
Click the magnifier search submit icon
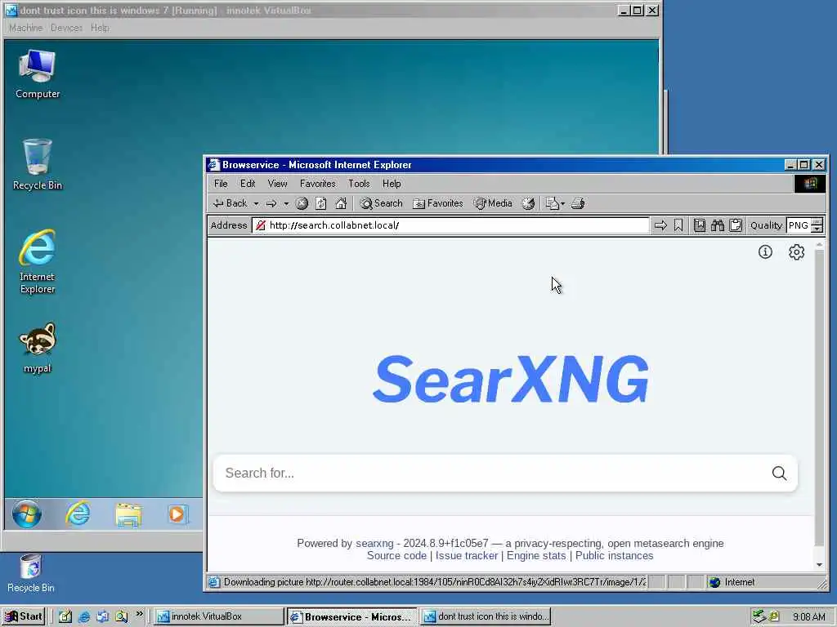779,473
